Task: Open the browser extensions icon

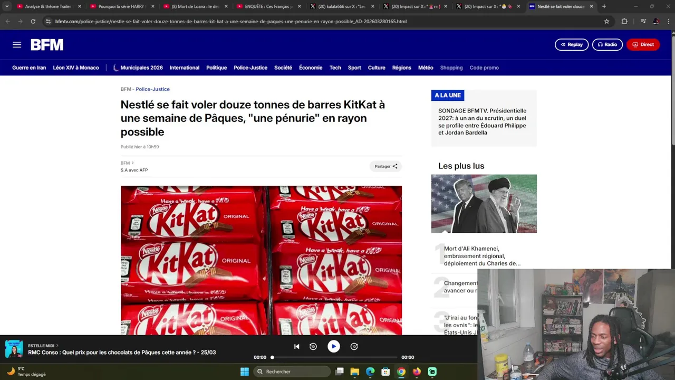Action: 624,21
